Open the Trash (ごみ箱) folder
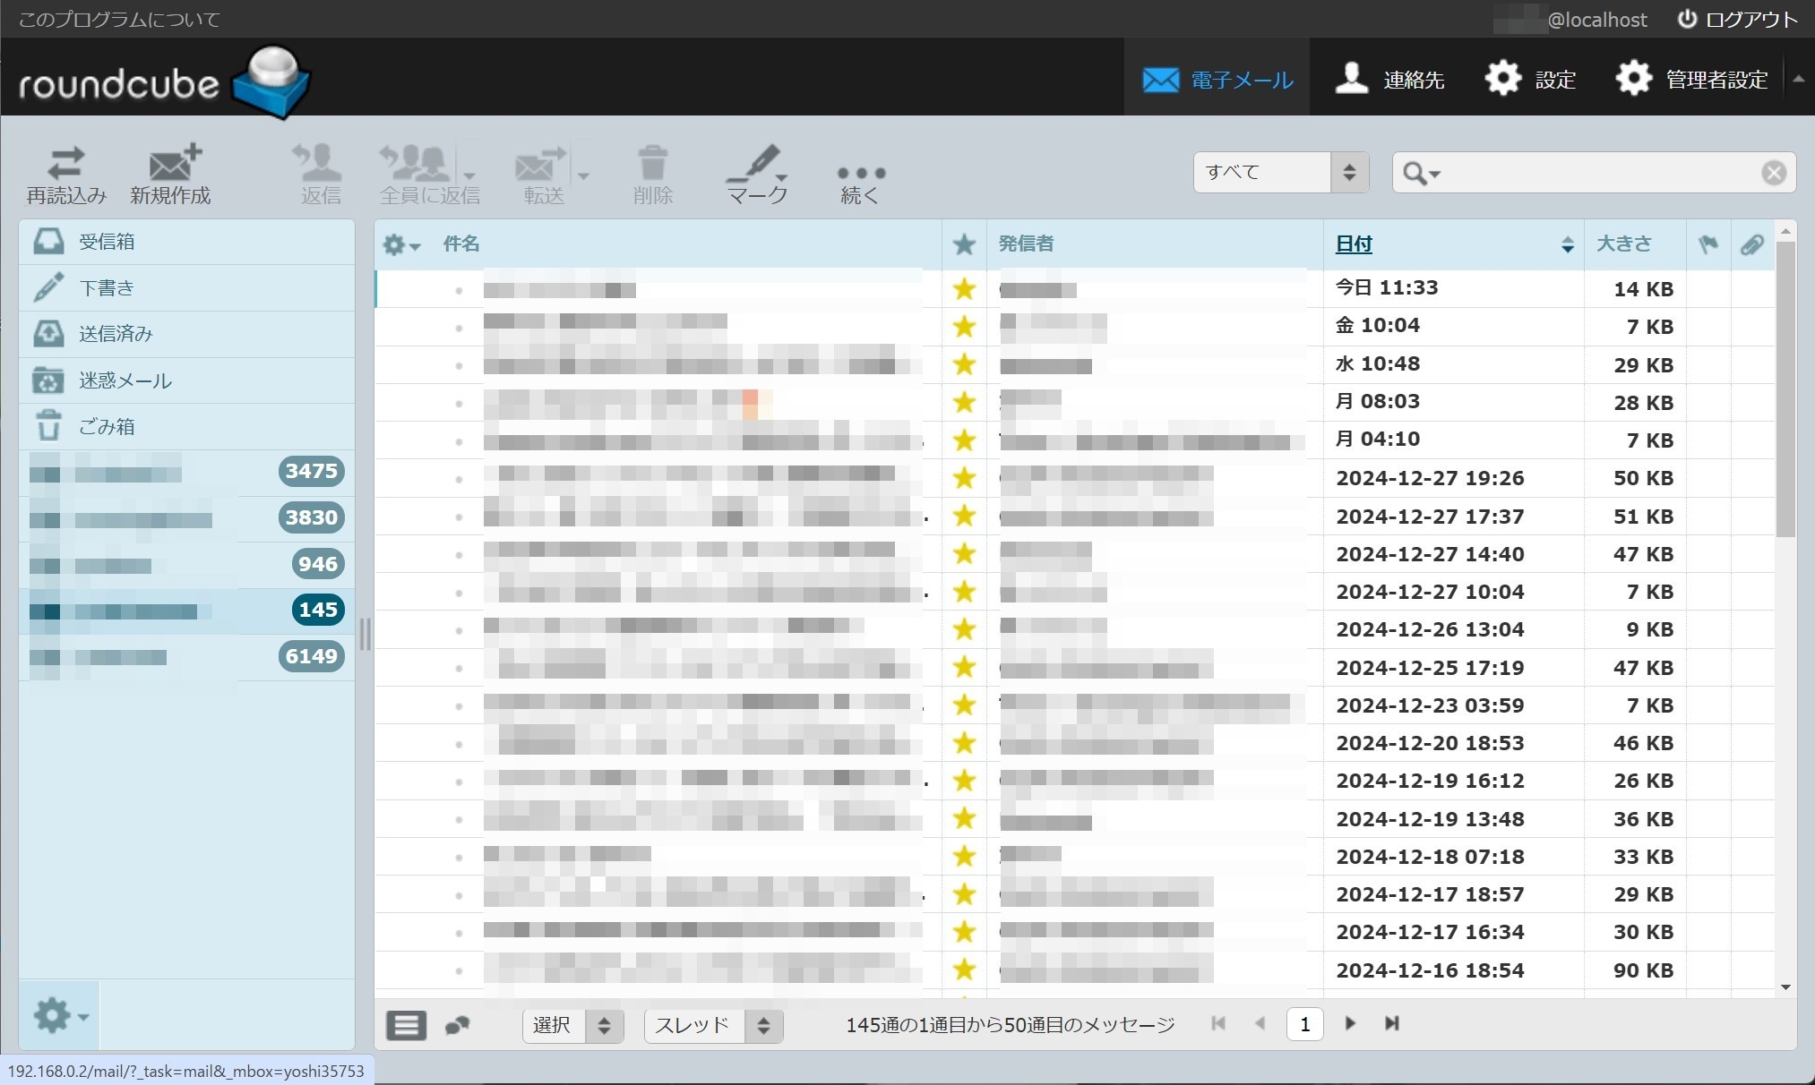The height and width of the screenshot is (1085, 1815). pyautogui.click(x=107, y=427)
